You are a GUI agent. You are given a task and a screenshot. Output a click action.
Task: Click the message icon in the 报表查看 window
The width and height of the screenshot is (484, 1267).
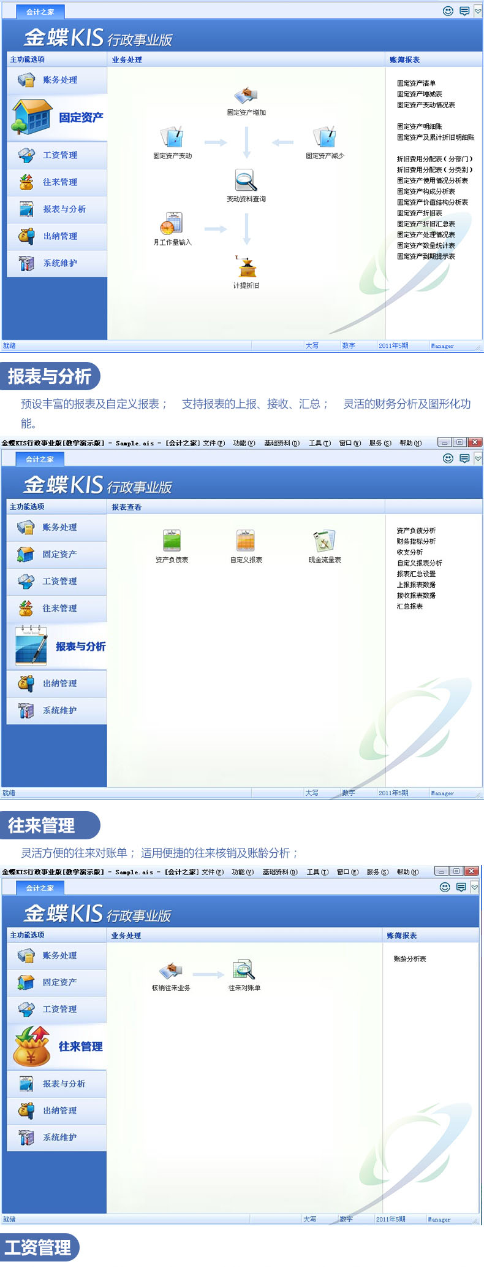464,458
